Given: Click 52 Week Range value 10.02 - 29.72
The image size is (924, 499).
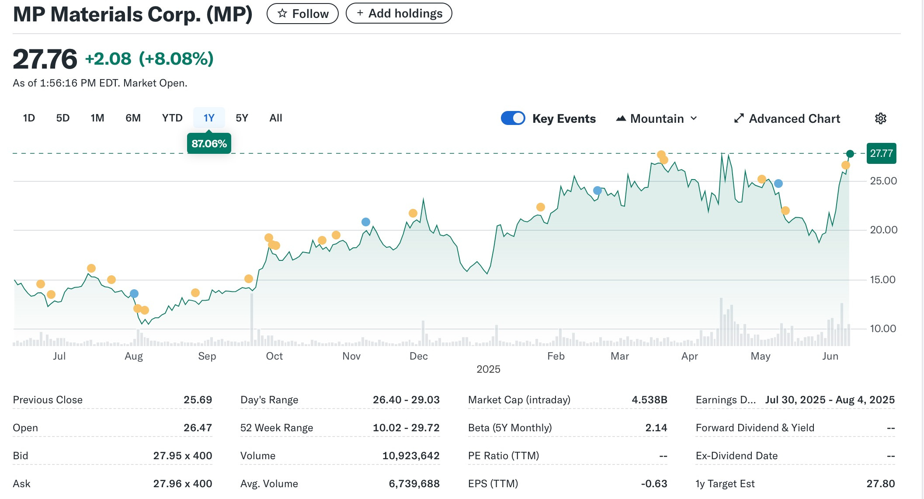Looking at the screenshot, I should click(x=406, y=428).
